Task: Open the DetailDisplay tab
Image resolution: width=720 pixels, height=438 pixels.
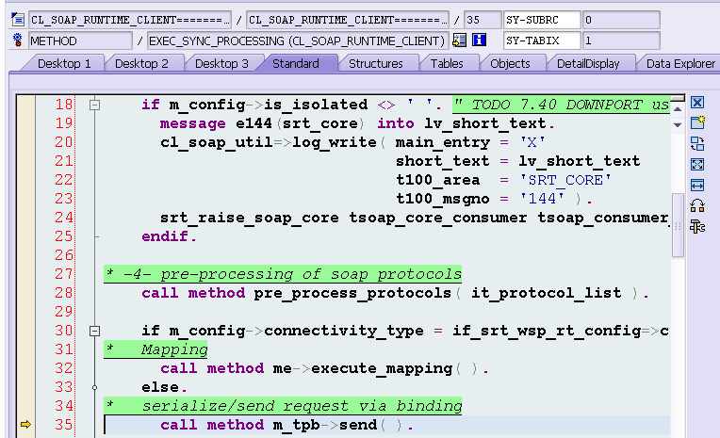Action: coord(588,63)
